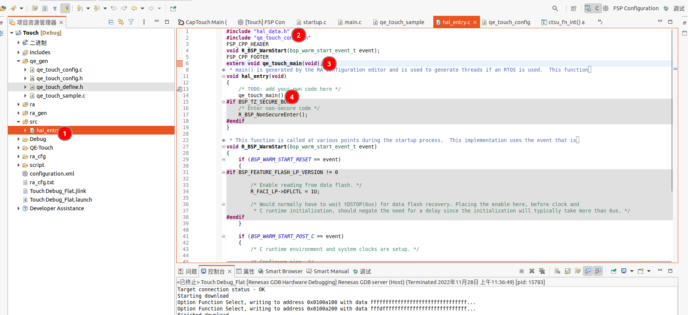Toggle Show Console on error output
The width and height of the screenshot is (688, 315).
[598, 271]
